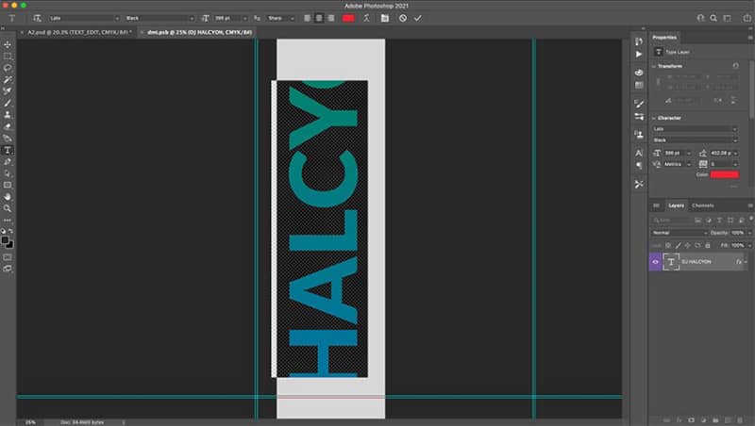755x426 pixels.
Task: Open the Create Warped Text icon
Action: click(366, 18)
